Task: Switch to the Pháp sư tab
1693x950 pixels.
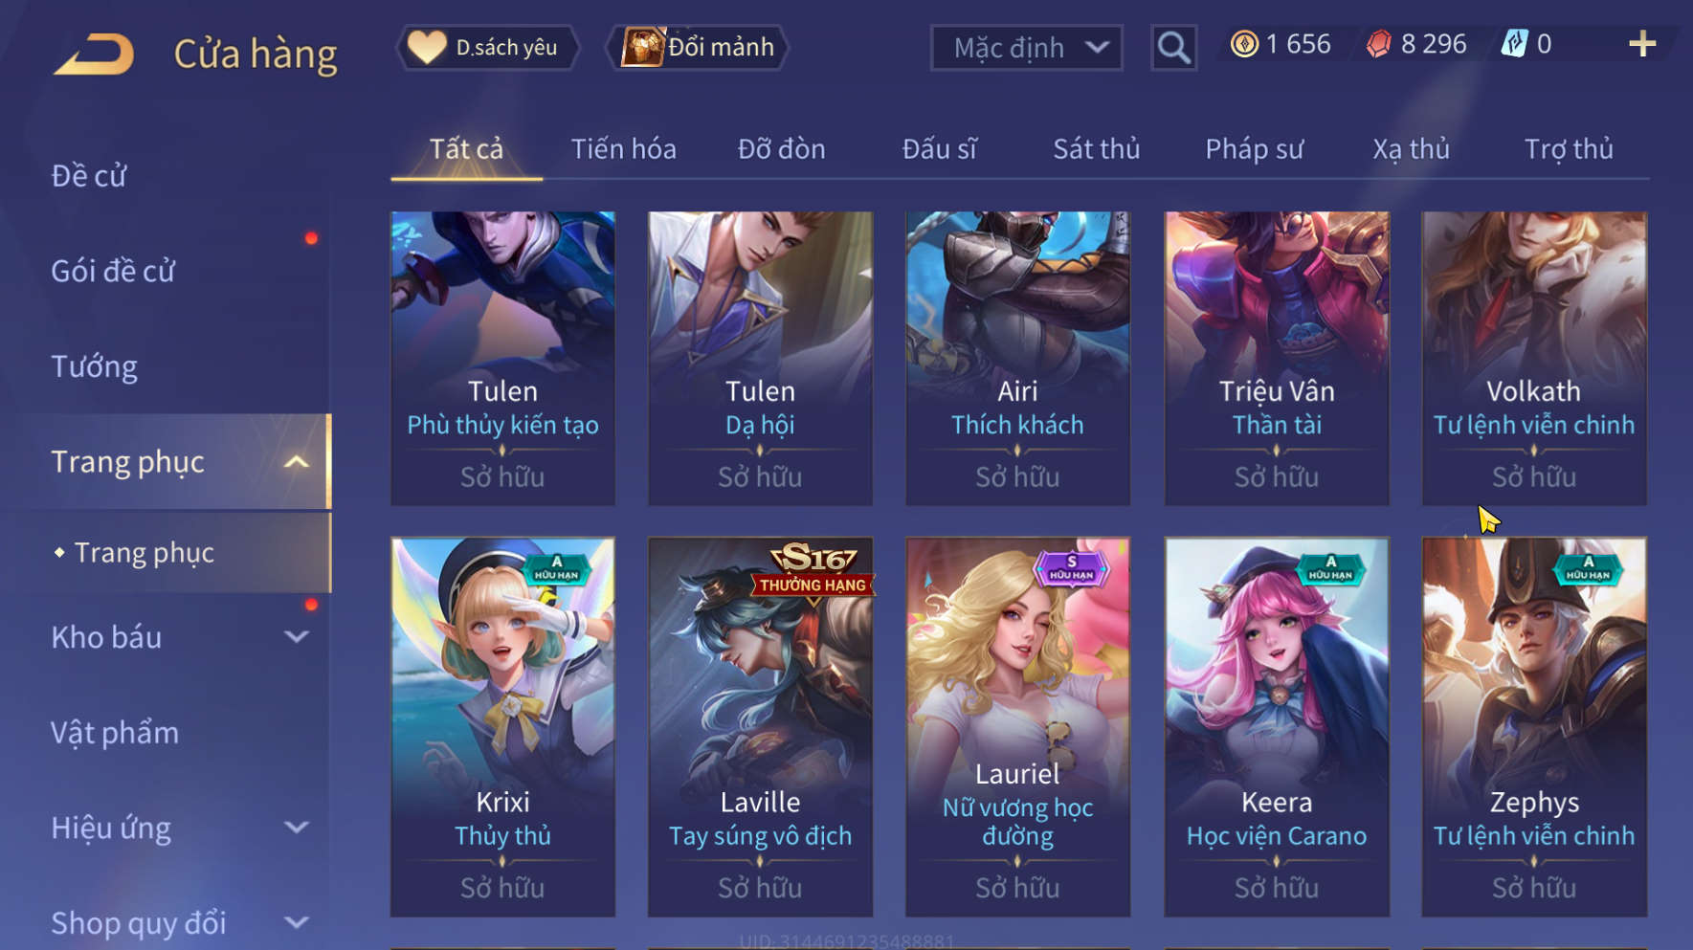Action: click(1254, 149)
